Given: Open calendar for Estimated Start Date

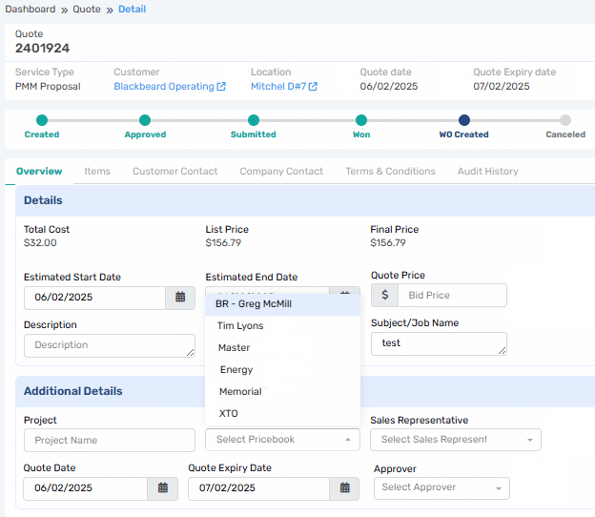Looking at the screenshot, I should point(180,298).
